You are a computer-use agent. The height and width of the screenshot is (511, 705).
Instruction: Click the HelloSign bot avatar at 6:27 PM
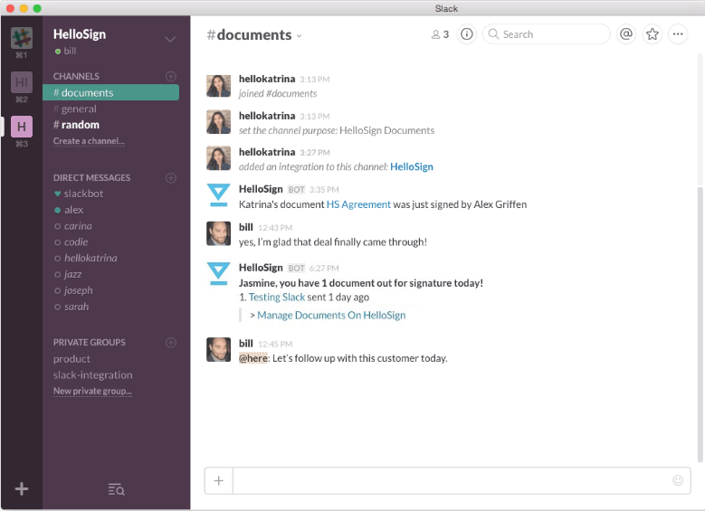218,273
